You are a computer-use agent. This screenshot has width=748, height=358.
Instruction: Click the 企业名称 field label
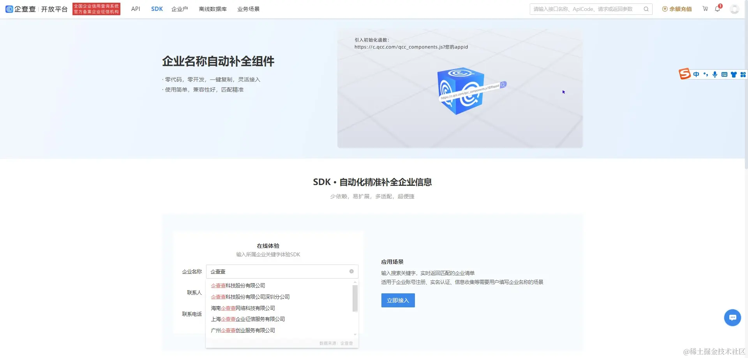(192, 272)
